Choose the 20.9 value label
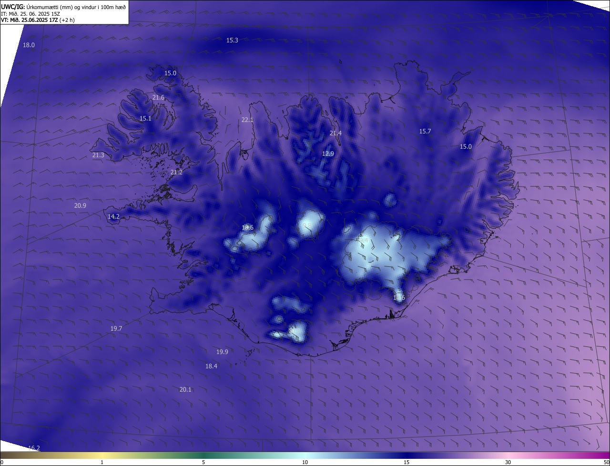Viewport: 610px width, 466px height. (x=80, y=205)
